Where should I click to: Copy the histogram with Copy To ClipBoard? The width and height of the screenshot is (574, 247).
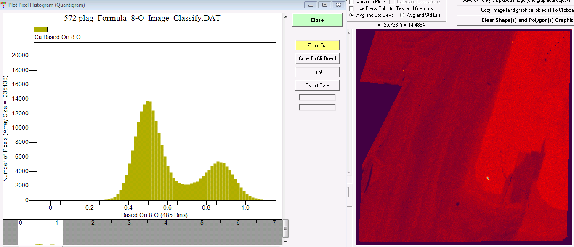[317, 58]
